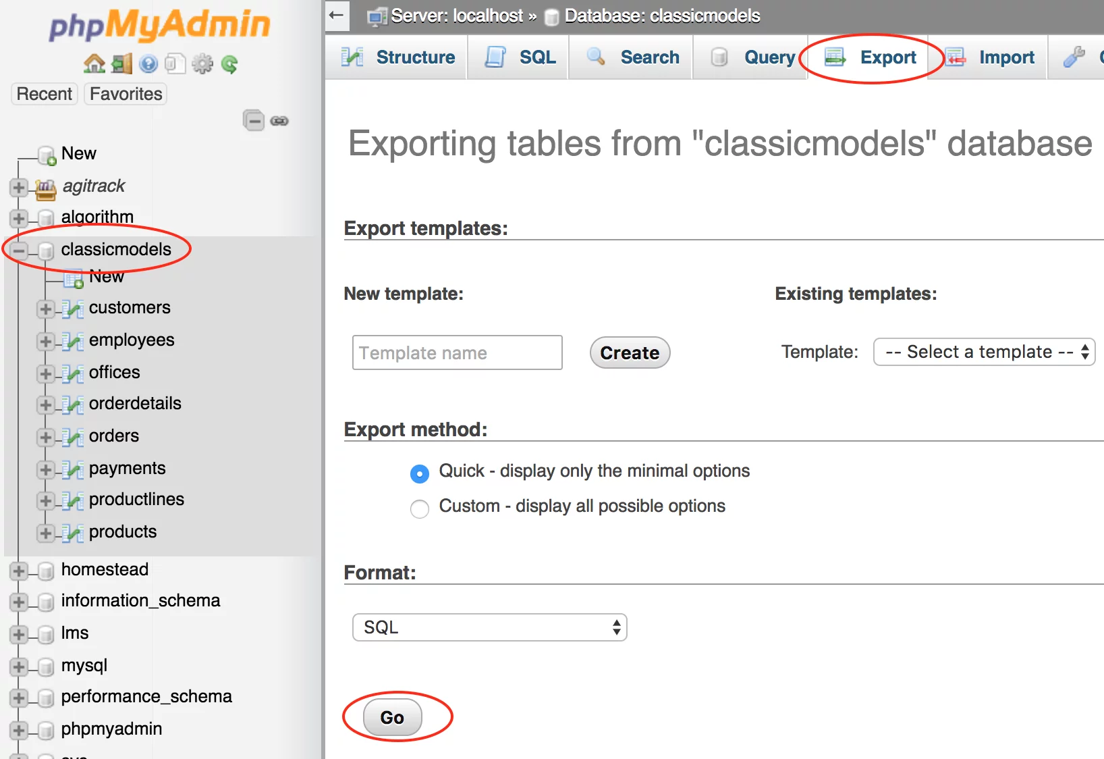Select Custom export method radio button

point(420,508)
